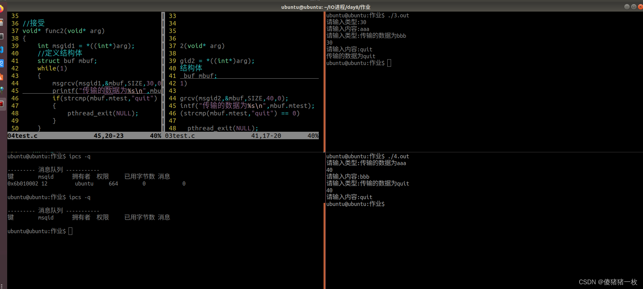Click the './3.out' command line
Image resolution: width=643 pixels, height=289 pixels.
(368, 15)
